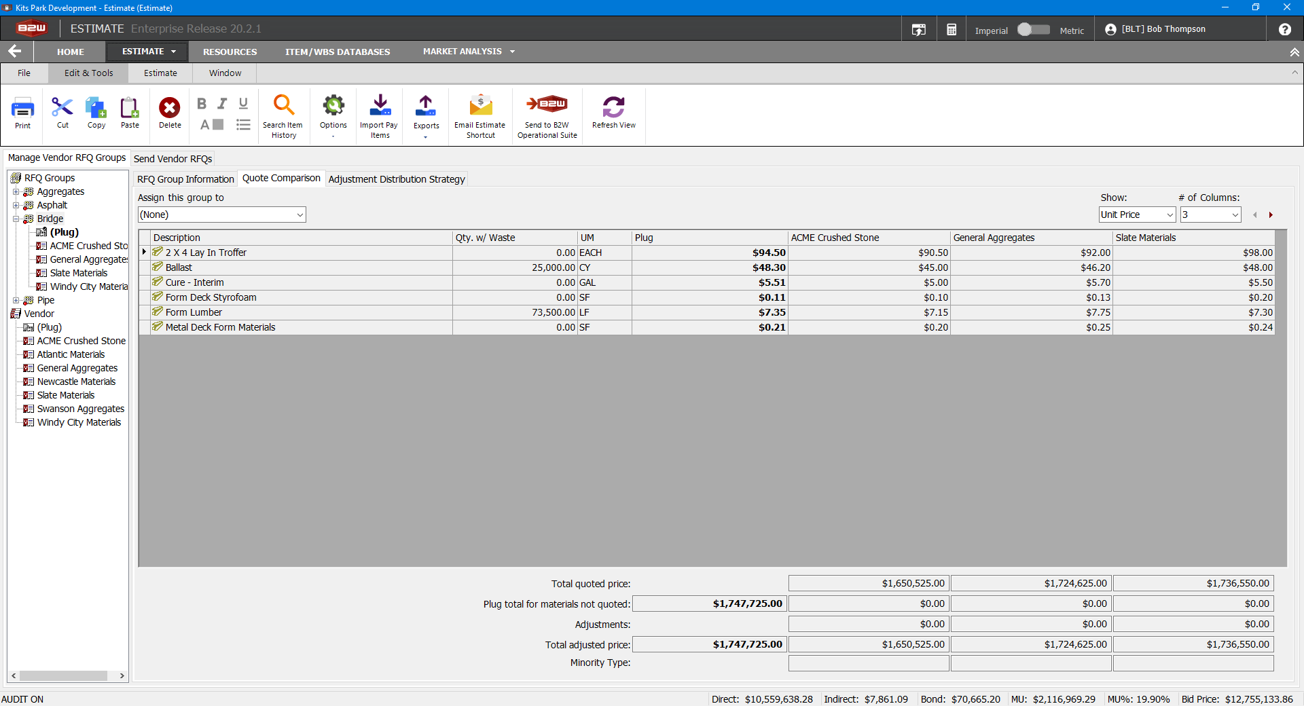Select the Form Lumber row

point(706,312)
